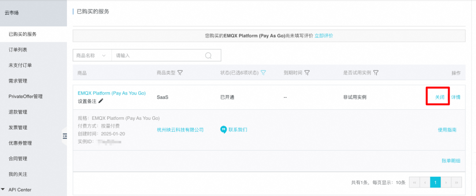Click the SaaS product type cell
The height and width of the screenshot is (196, 476).
tap(162, 97)
